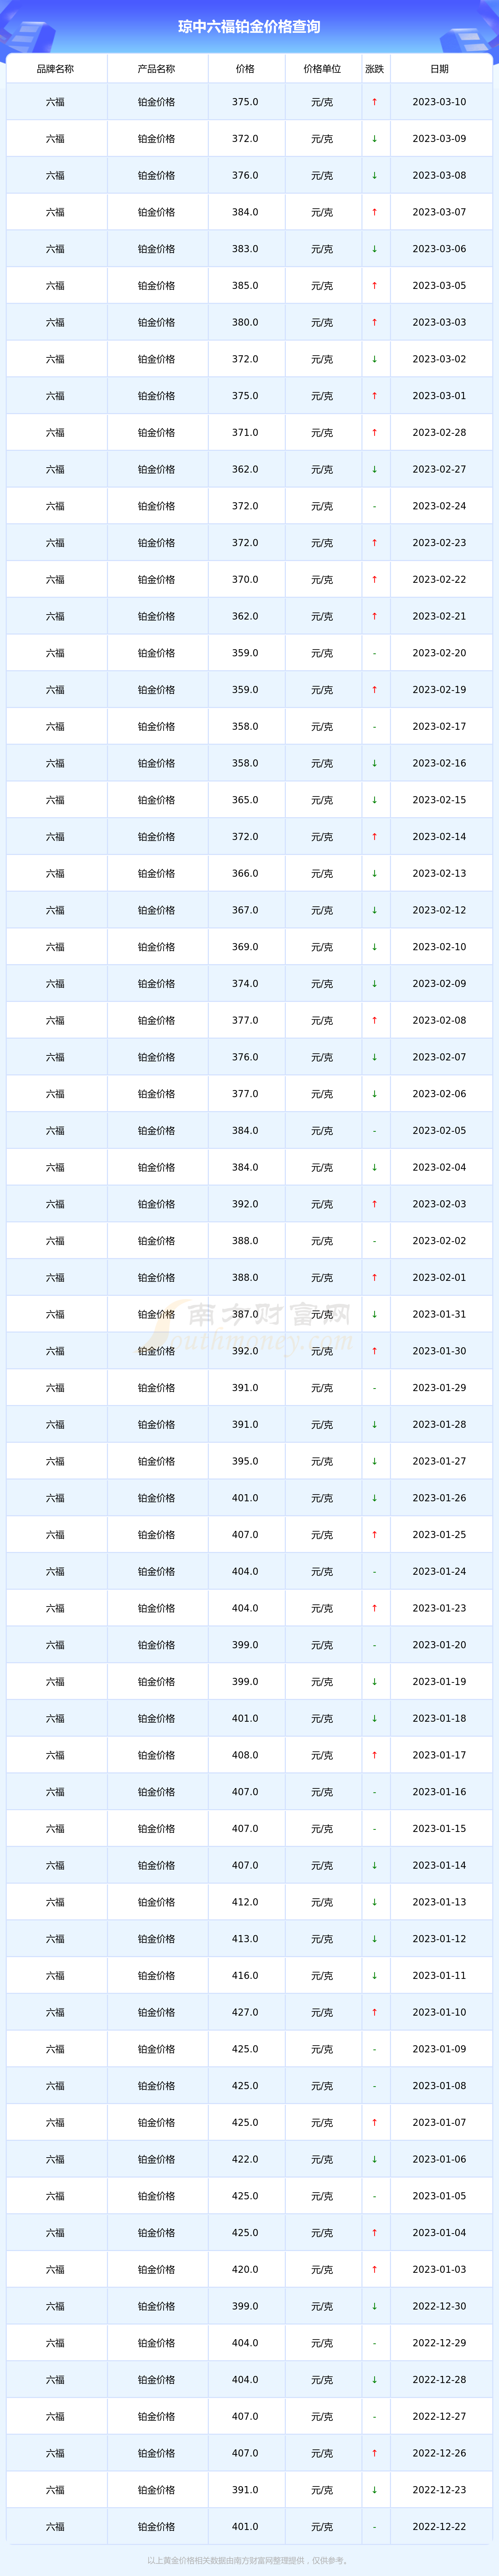Select date 2023-02-20
The width and height of the screenshot is (499, 2576).
[x=439, y=653]
